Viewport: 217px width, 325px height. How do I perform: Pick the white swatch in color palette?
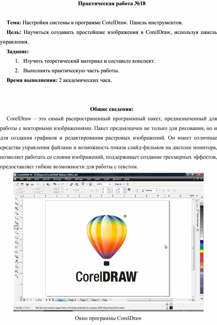202,239
